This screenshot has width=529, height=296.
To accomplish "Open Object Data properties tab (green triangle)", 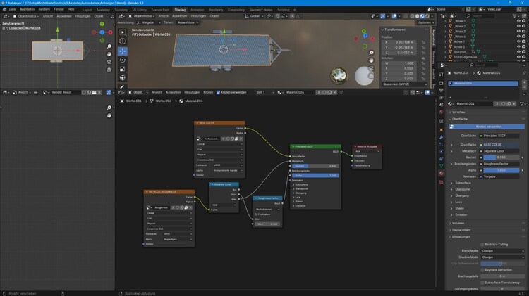I will pos(442,166).
